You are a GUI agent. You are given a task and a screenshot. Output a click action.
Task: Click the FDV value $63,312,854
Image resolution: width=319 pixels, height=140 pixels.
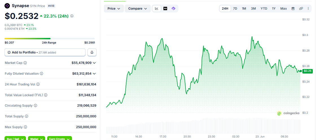[82, 74]
